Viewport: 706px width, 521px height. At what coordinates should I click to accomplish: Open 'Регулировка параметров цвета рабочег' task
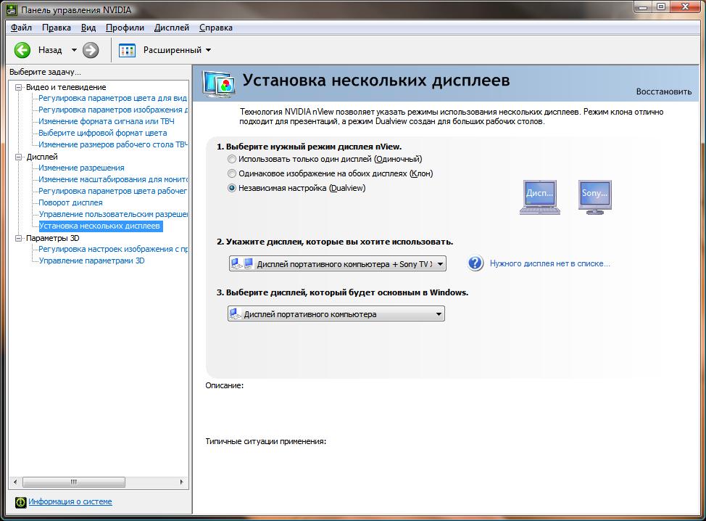112,191
